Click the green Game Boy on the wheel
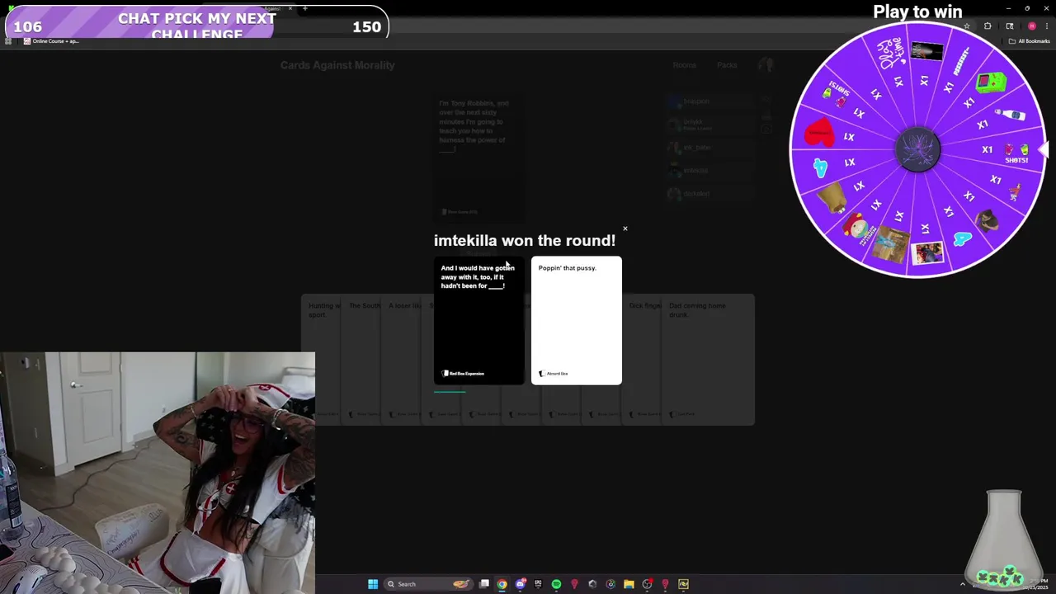The width and height of the screenshot is (1056, 594). tap(991, 82)
